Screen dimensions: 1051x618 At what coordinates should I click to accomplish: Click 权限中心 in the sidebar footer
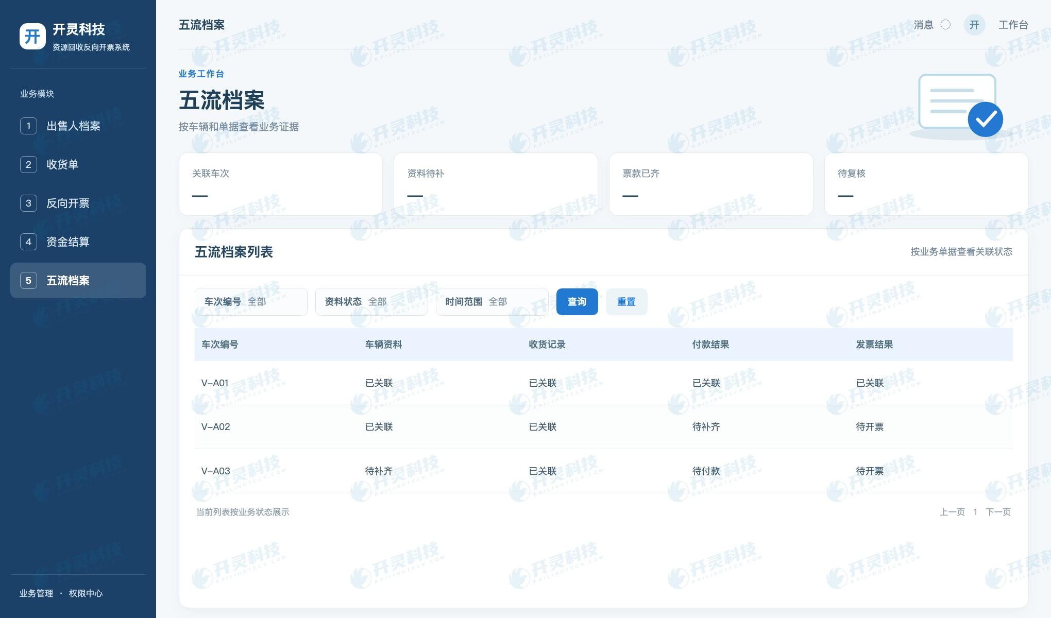click(x=86, y=593)
